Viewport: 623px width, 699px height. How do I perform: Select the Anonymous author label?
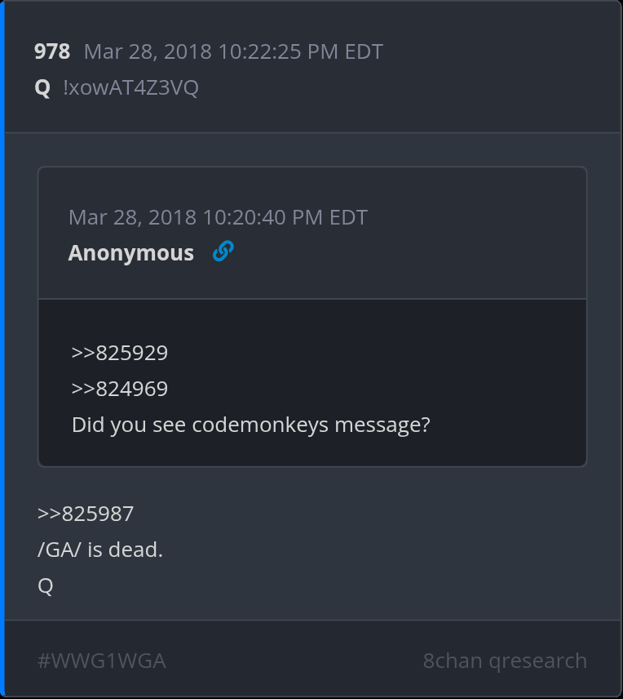click(130, 253)
